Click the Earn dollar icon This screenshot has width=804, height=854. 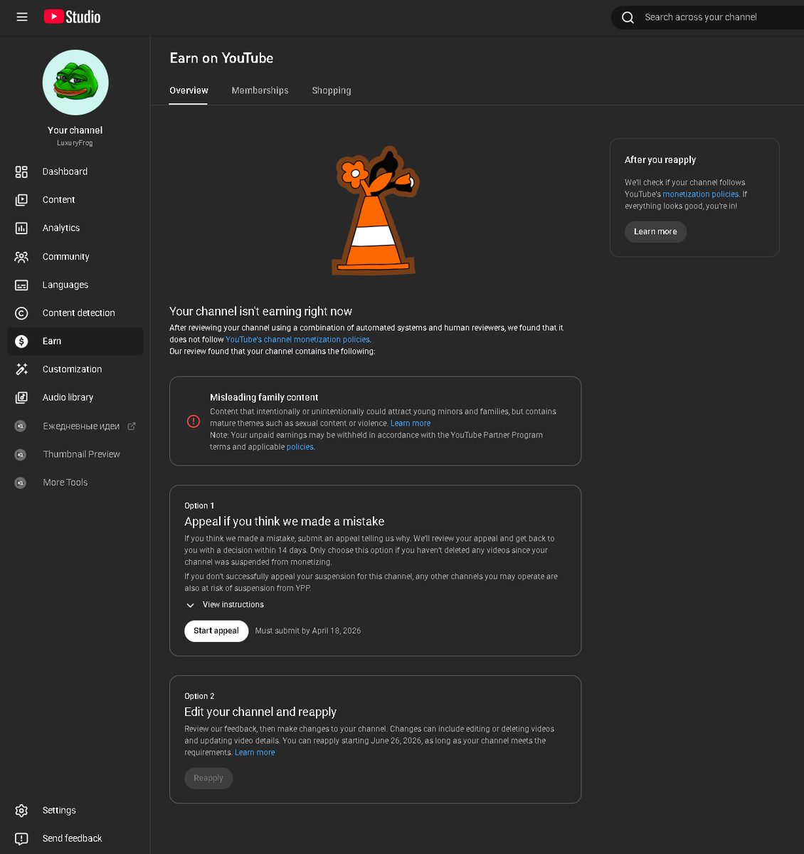click(x=21, y=342)
